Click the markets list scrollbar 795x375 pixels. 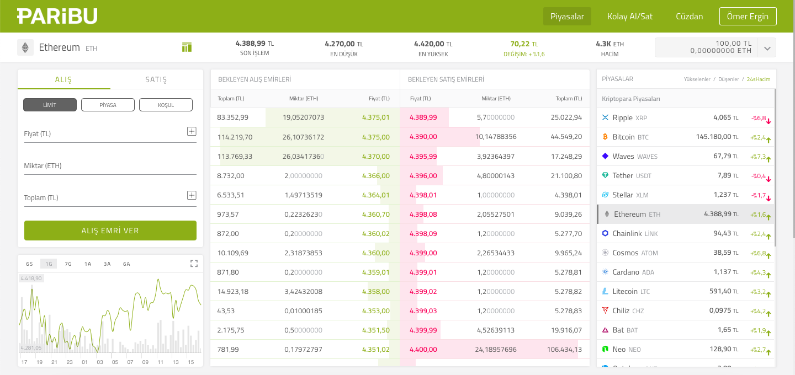point(775,167)
